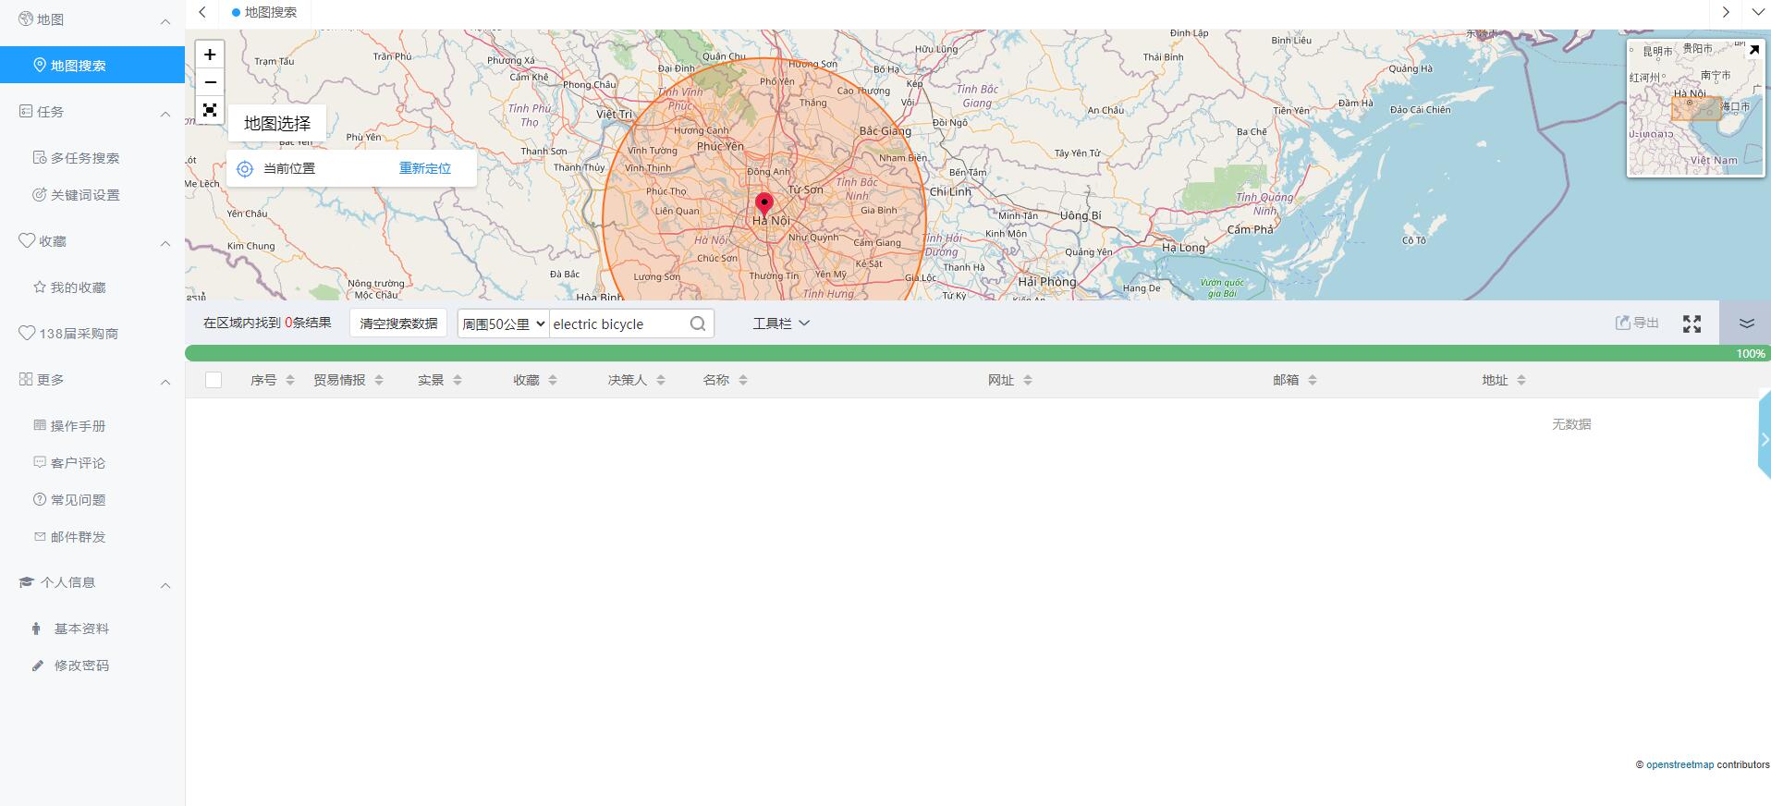Image resolution: width=1771 pixels, height=806 pixels.
Task: Zoom out on the map
Action: tap(210, 82)
